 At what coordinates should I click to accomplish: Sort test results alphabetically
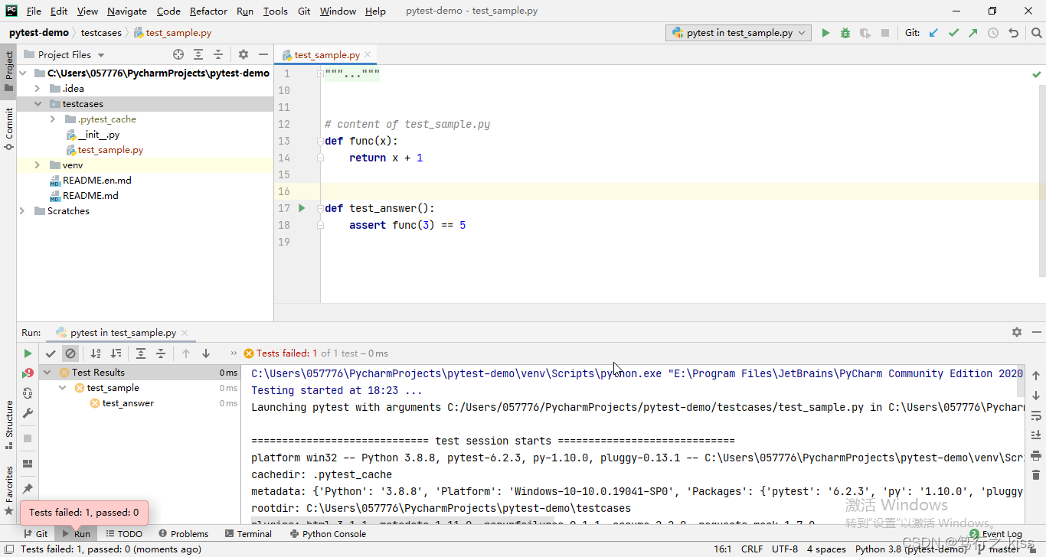coord(96,353)
